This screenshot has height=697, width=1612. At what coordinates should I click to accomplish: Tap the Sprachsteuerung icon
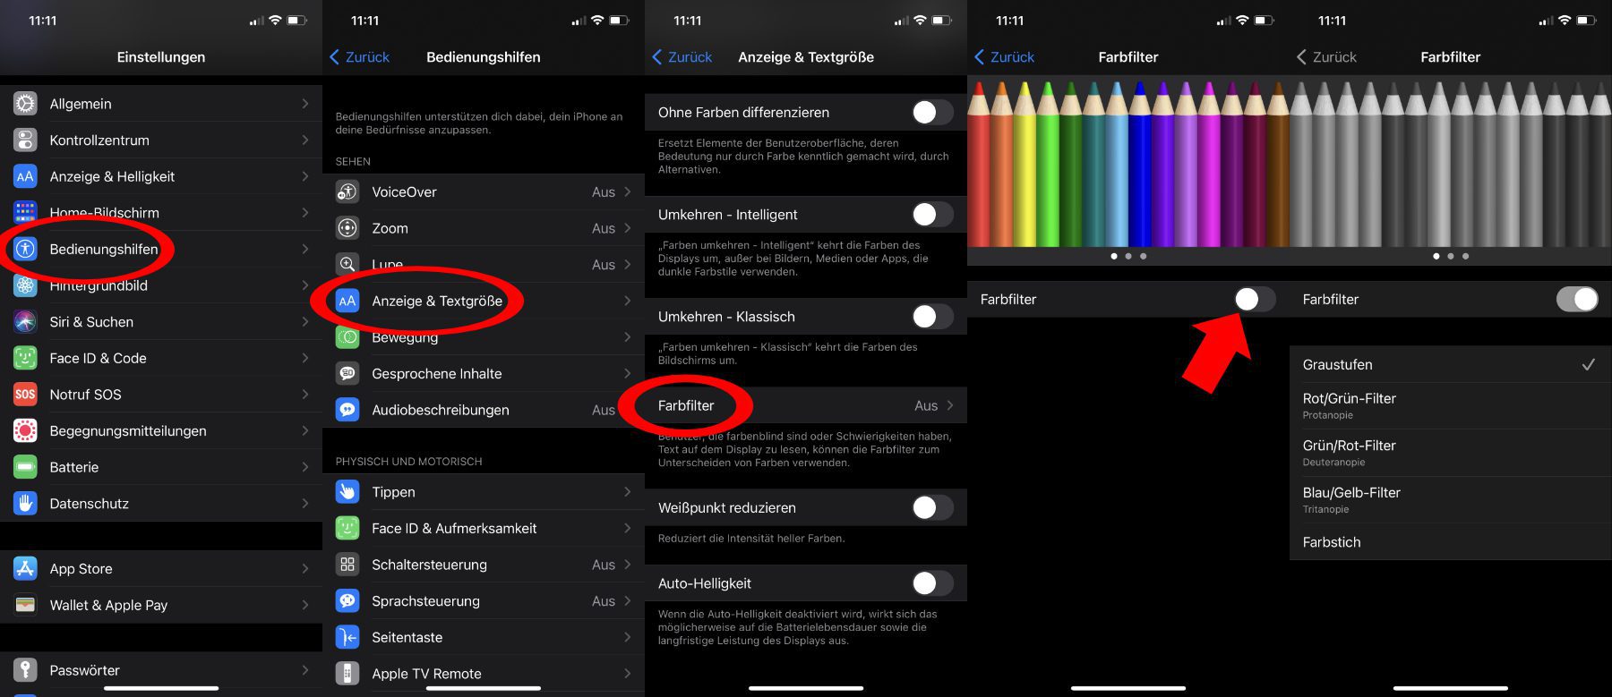[x=347, y=601]
